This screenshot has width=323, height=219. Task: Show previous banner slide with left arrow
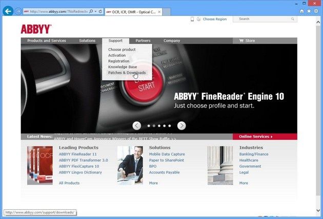click(x=137, y=126)
